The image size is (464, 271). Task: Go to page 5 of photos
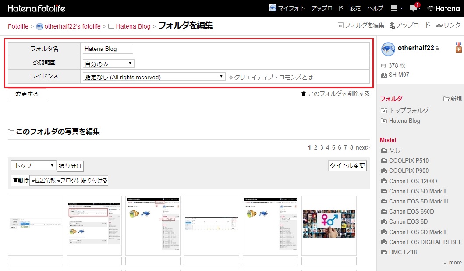pyautogui.click(x=333, y=147)
